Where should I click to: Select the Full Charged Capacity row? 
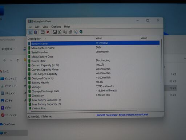click(x=93, y=74)
